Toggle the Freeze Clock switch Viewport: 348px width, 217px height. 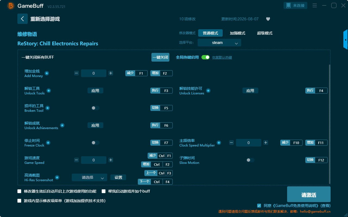(x=95, y=143)
